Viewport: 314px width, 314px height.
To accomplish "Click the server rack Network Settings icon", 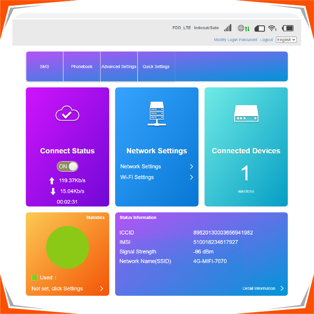I will tap(156, 114).
